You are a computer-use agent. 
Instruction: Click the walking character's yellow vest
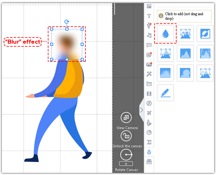69,79
